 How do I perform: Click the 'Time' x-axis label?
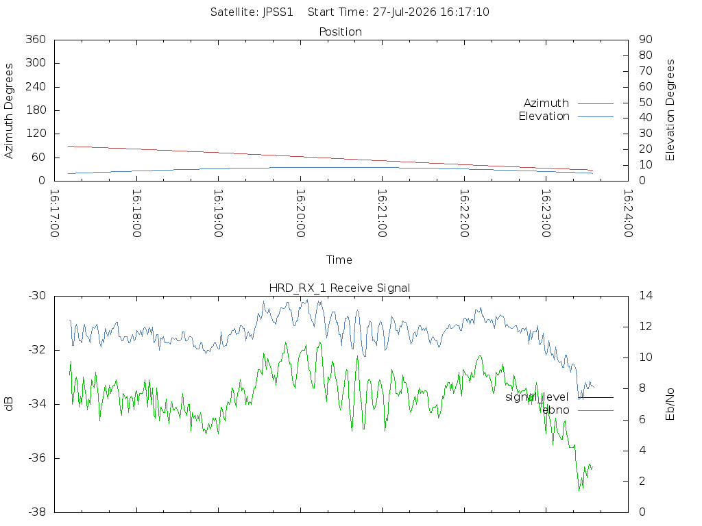(x=339, y=260)
